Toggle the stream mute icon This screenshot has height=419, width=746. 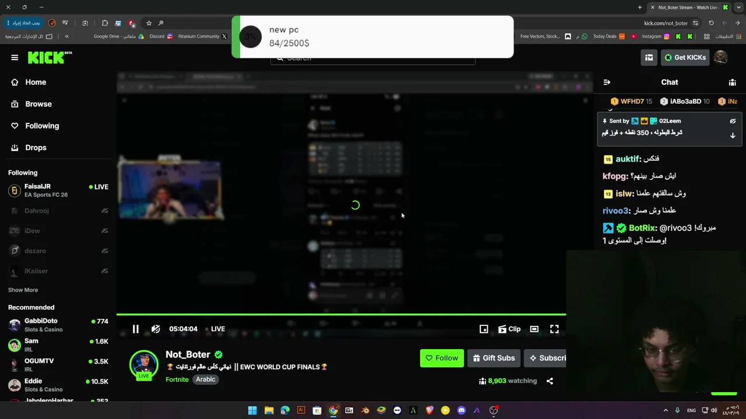coord(156,329)
